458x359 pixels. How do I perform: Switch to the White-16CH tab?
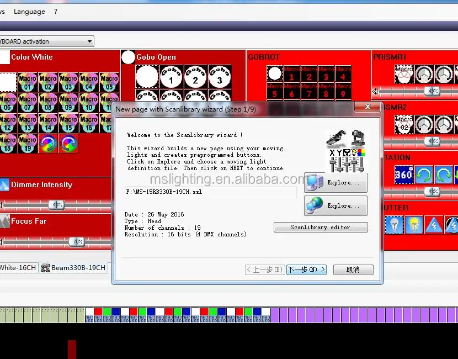[x=18, y=268]
